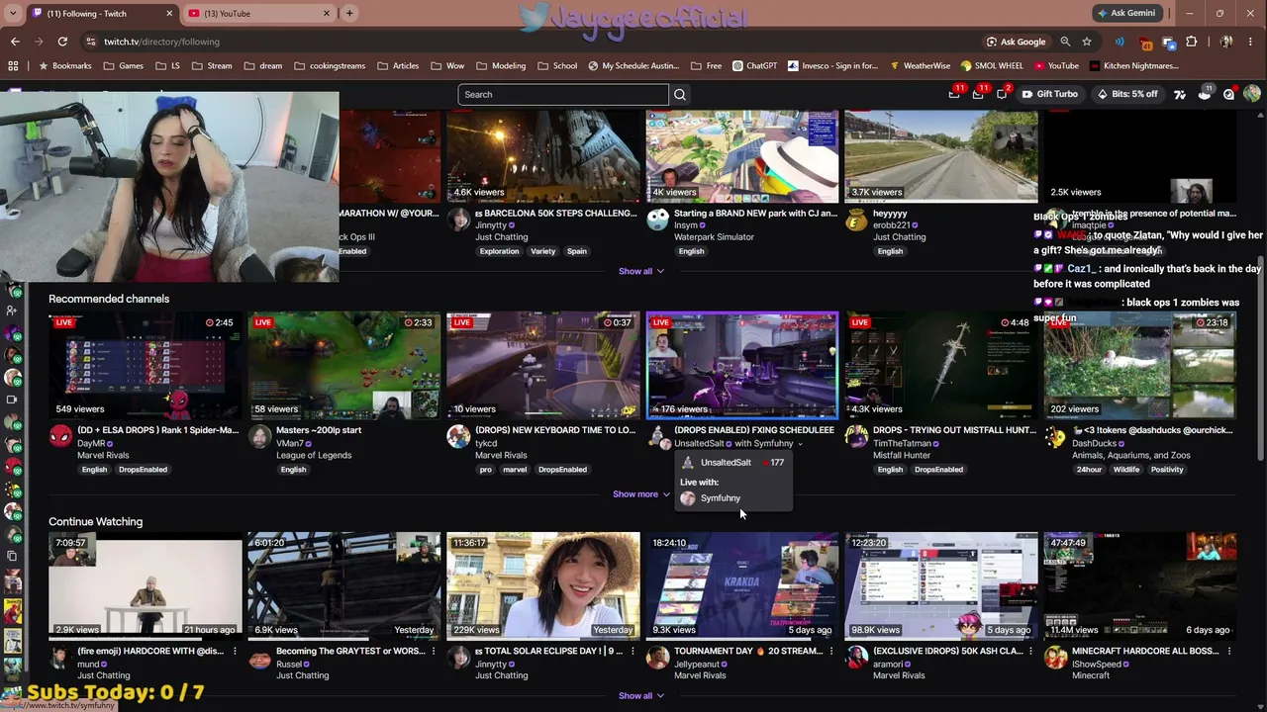Screen dimensions: 1267x712
Task: Open the Twitch user avatar menu
Action: (x=1252, y=94)
